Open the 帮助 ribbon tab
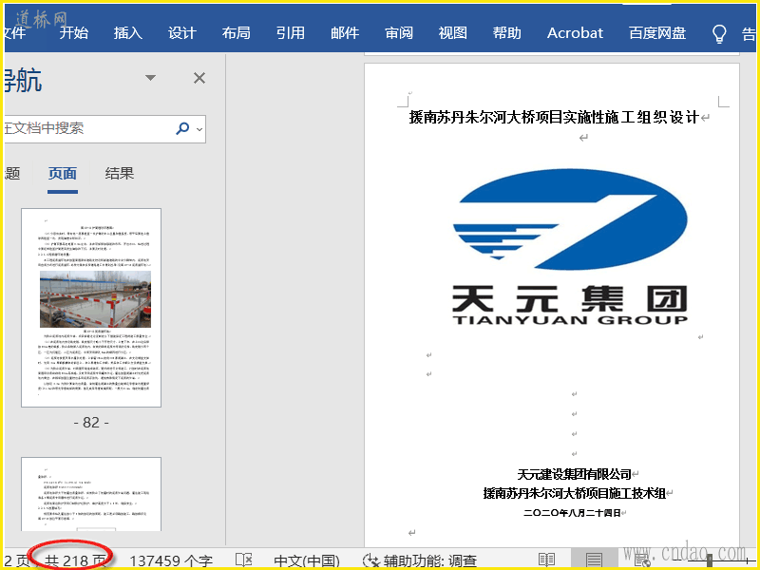Screen dimensions: 760x570 pos(507,33)
